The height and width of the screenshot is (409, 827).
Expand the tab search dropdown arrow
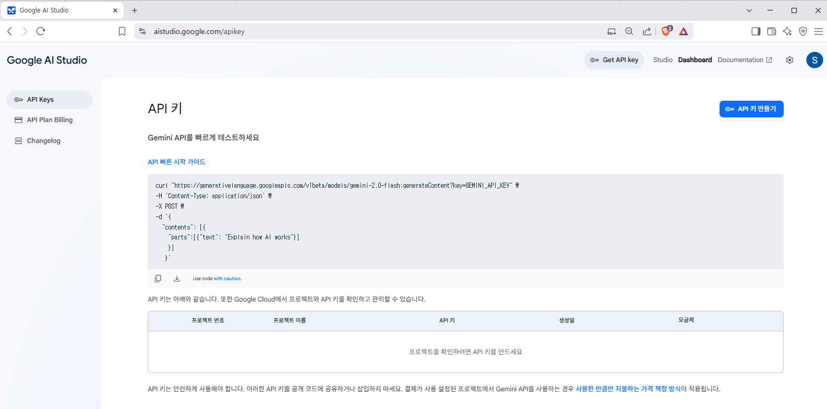pos(749,10)
